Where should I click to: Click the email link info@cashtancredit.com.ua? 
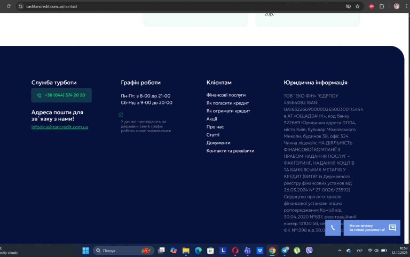[60, 127]
